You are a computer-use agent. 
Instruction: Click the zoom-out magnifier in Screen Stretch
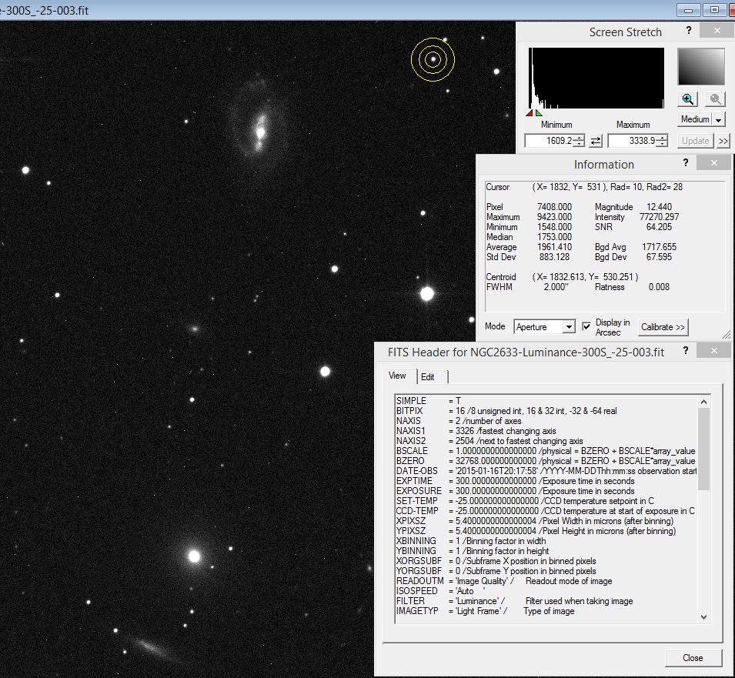point(714,99)
